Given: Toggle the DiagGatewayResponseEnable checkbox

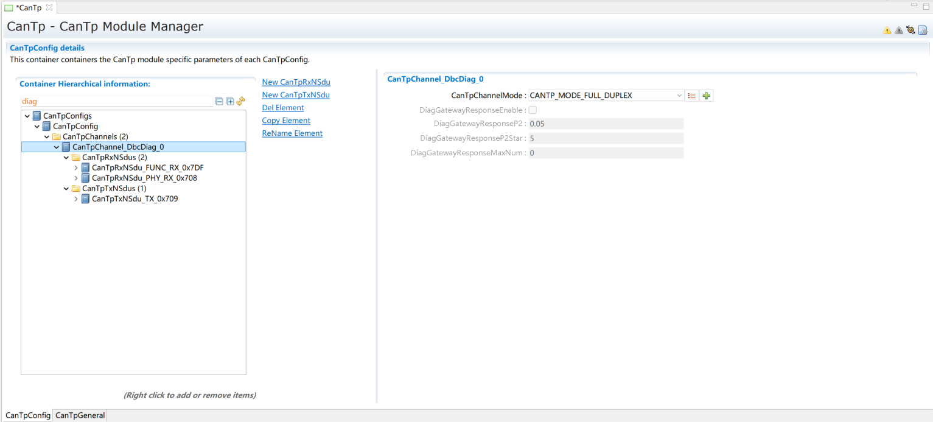Looking at the screenshot, I should point(533,110).
